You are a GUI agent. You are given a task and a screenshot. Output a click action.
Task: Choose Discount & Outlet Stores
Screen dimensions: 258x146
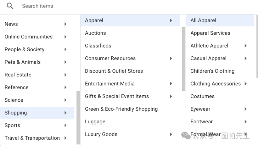point(114,71)
